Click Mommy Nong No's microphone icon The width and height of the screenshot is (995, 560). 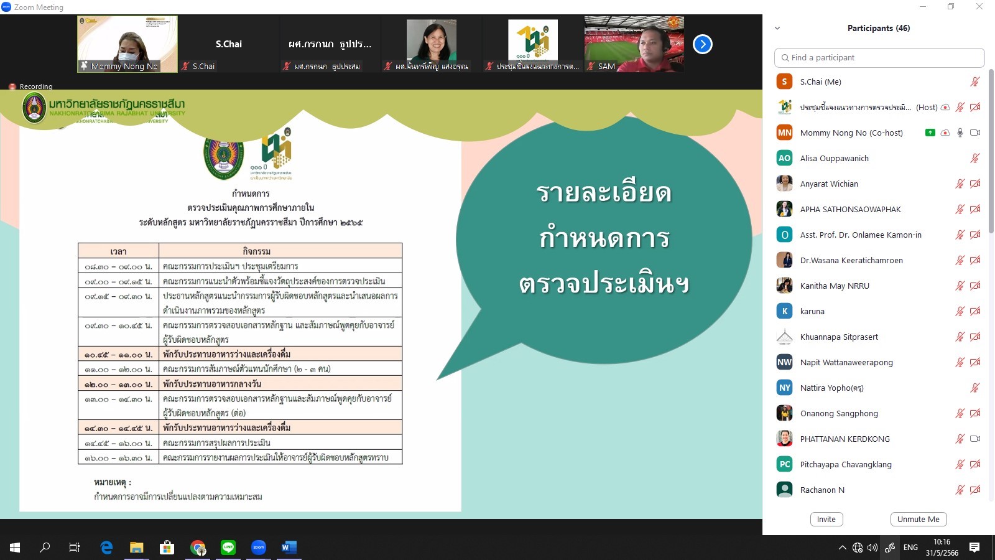960,133
